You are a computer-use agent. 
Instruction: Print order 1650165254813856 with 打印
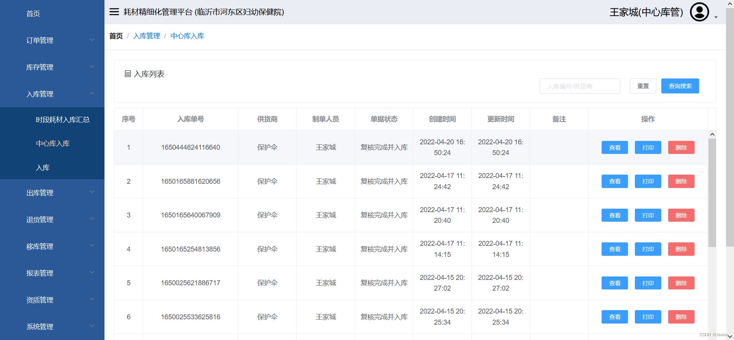coord(648,249)
